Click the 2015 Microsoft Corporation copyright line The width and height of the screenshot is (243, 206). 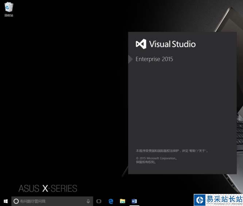(x=157, y=158)
